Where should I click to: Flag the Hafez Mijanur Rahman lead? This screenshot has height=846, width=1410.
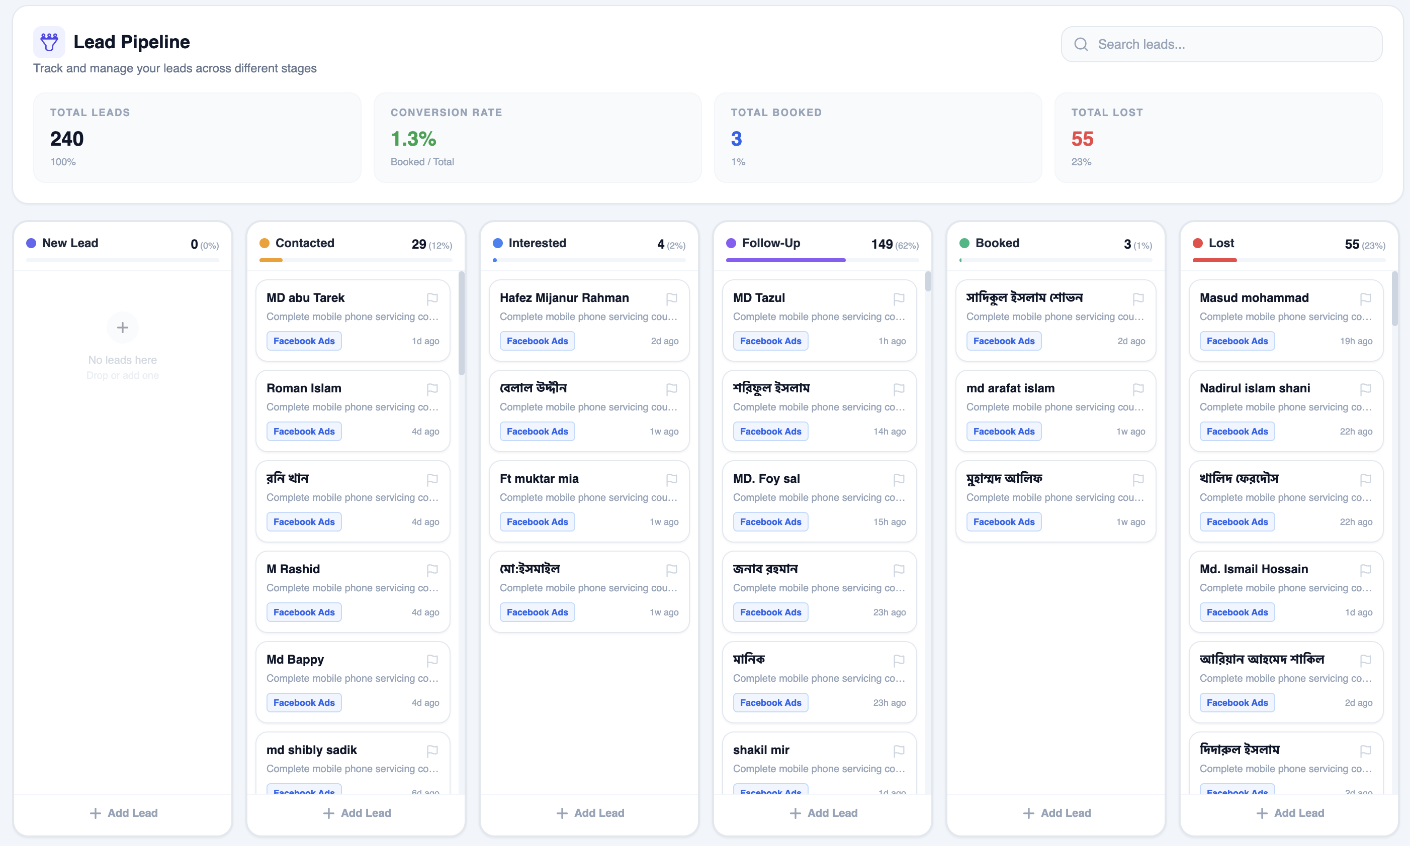[672, 299]
